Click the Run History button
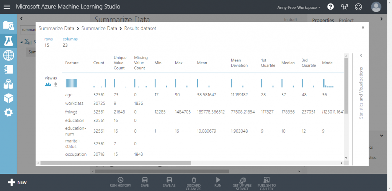The image size is (392, 191). point(120,182)
